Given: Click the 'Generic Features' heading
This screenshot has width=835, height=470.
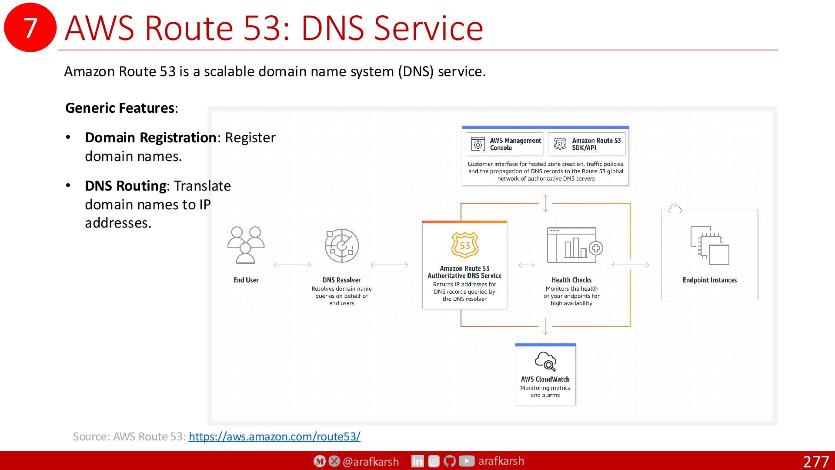Looking at the screenshot, I should coord(121,108).
